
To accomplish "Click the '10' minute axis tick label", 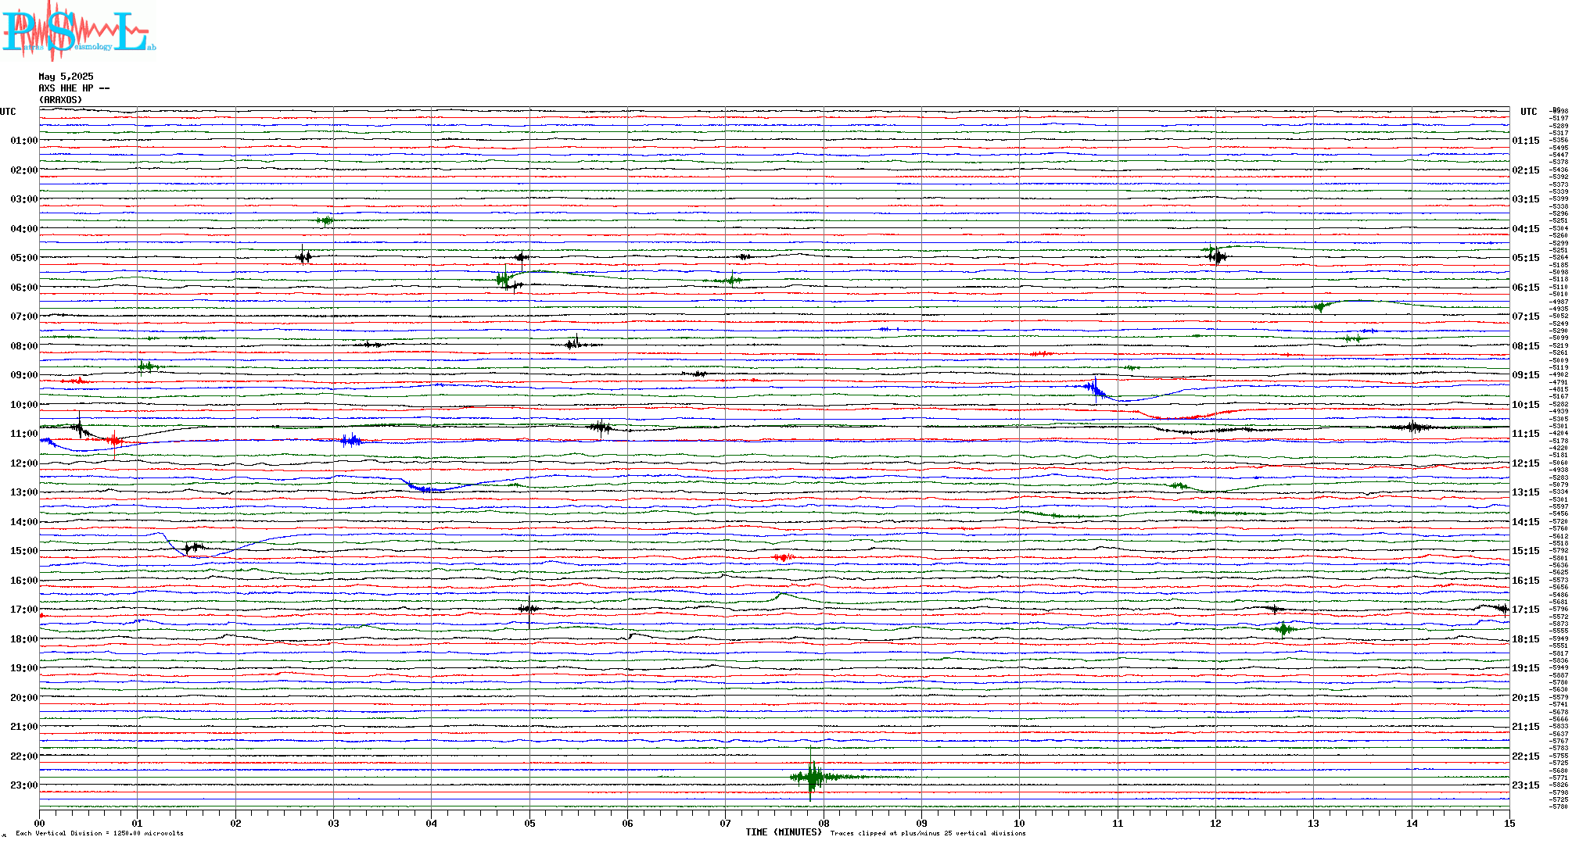I will coord(1020,823).
